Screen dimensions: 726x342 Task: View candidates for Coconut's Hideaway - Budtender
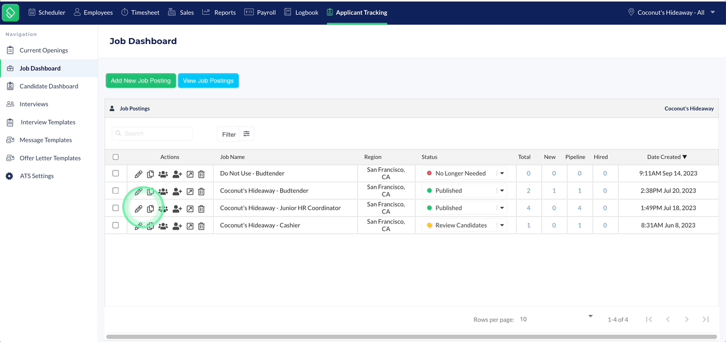point(163,191)
